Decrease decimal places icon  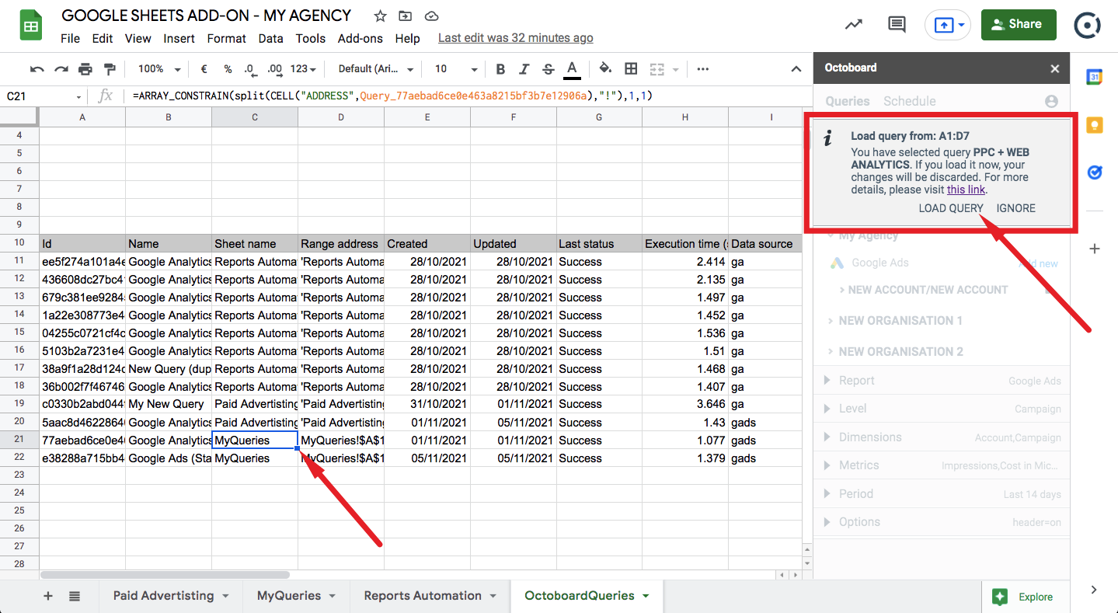pyautogui.click(x=249, y=69)
